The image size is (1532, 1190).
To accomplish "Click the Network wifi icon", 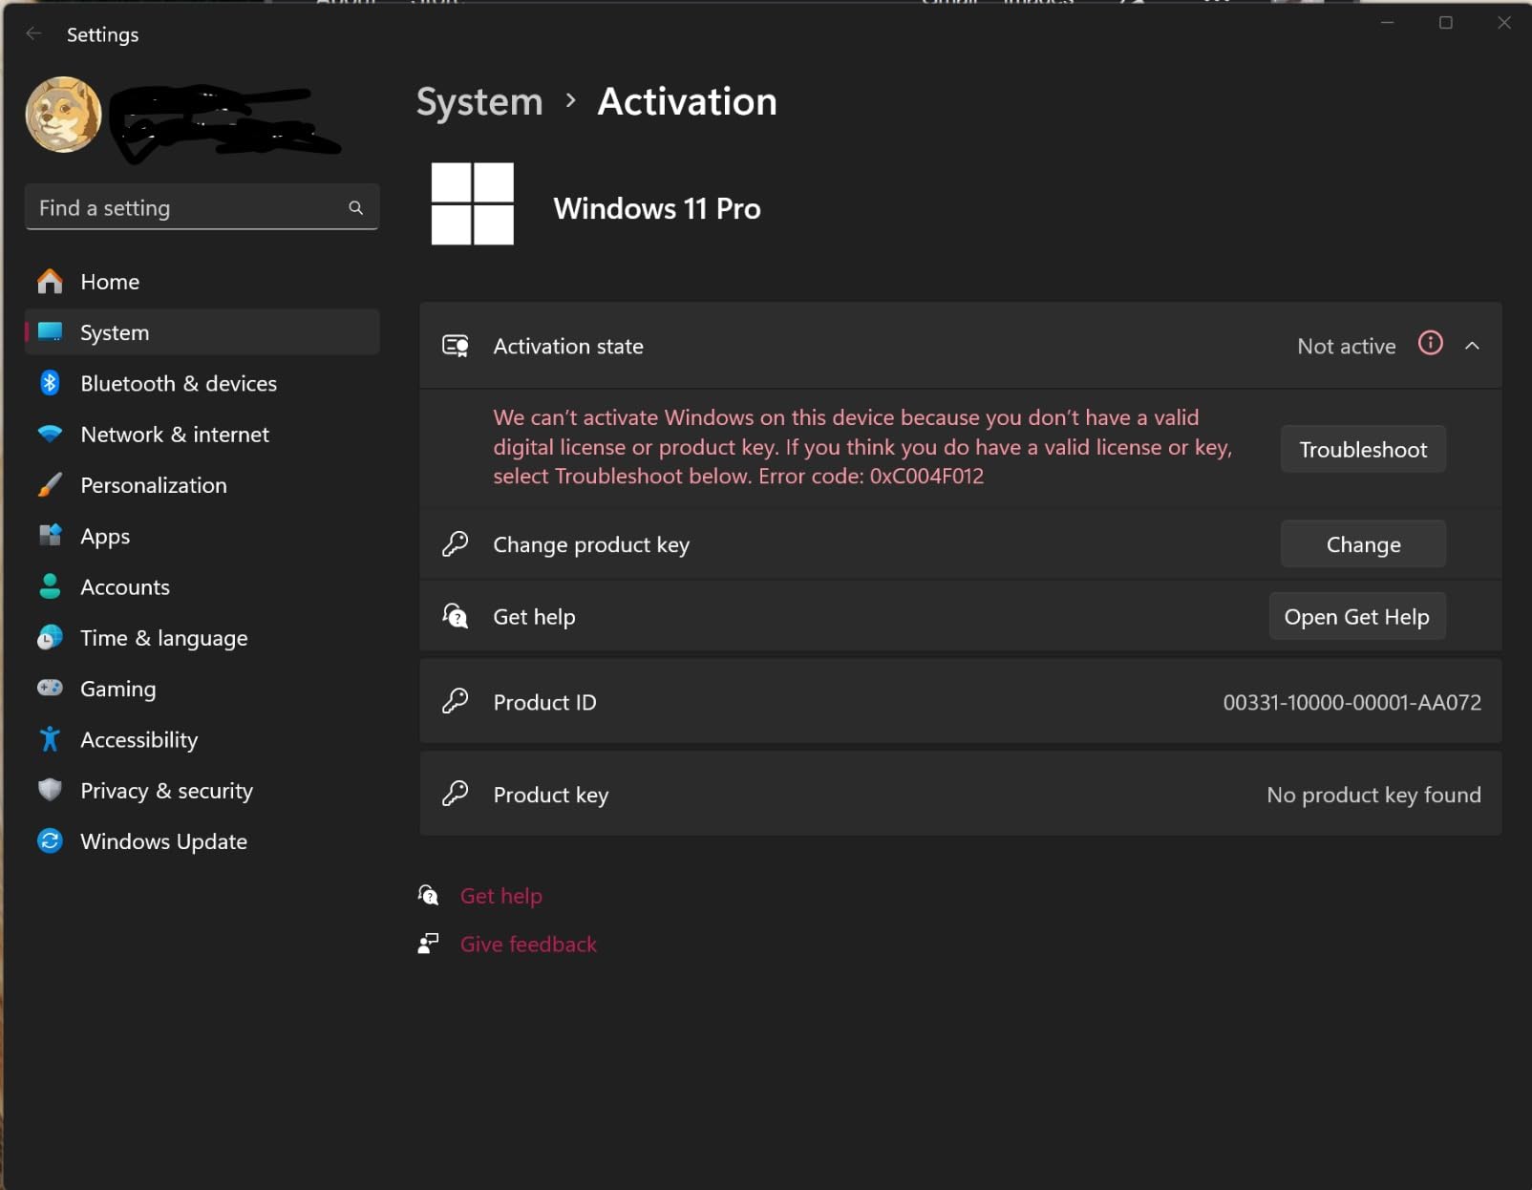I will [50, 434].
